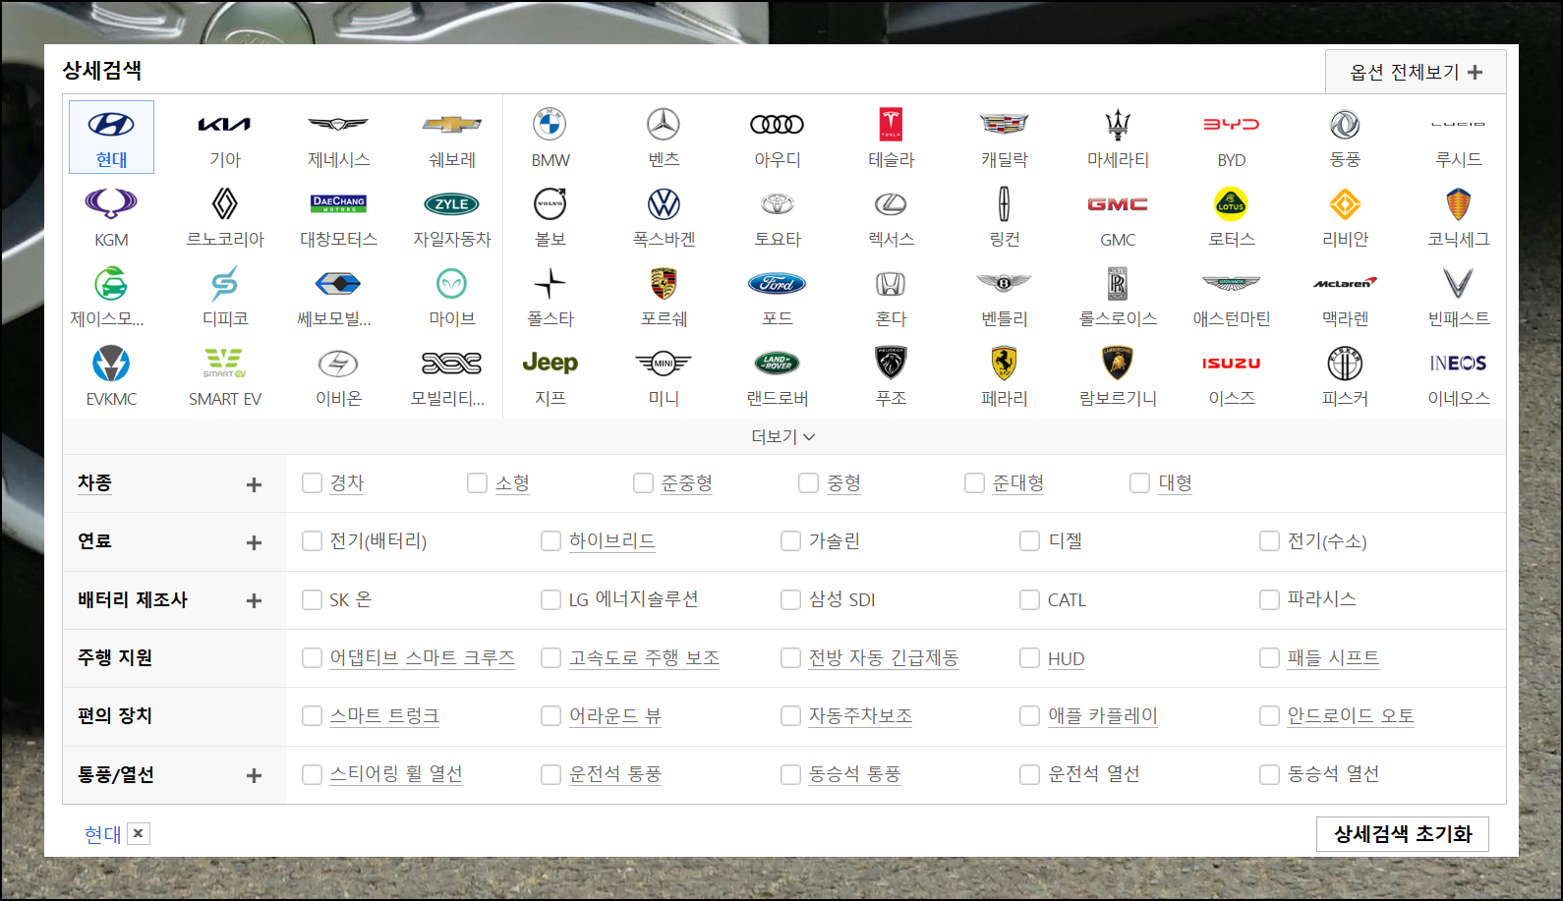
Task: Check the CATL battery maker box
Action: pyautogui.click(x=1030, y=600)
